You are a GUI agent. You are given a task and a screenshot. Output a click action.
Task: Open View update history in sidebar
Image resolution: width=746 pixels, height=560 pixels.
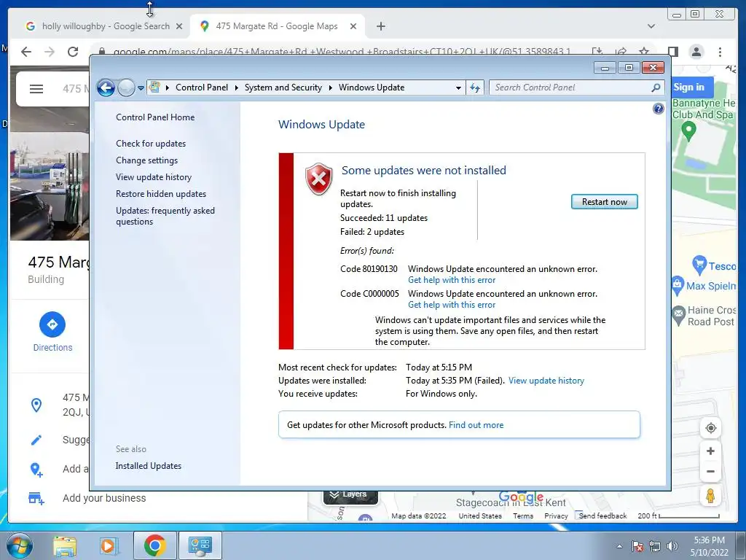click(x=154, y=177)
